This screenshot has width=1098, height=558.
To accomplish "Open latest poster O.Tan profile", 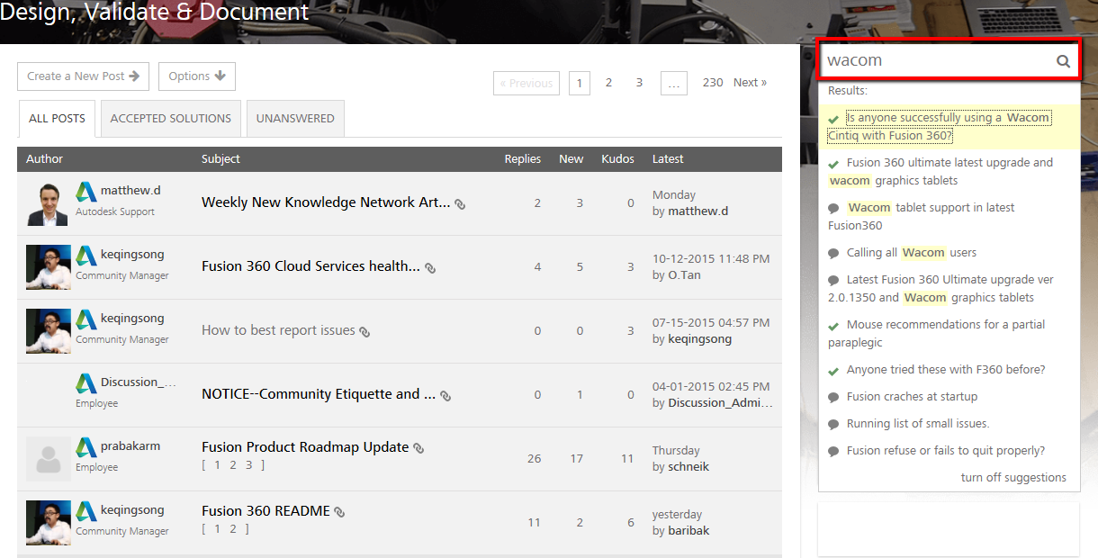I will [684, 275].
